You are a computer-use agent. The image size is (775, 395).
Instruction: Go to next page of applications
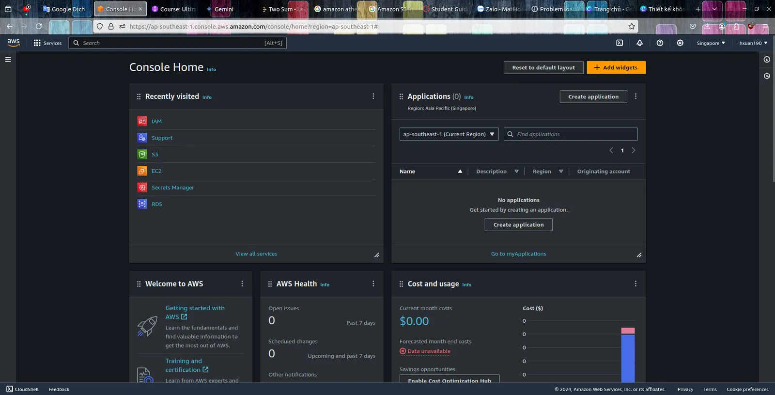(x=634, y=150)
